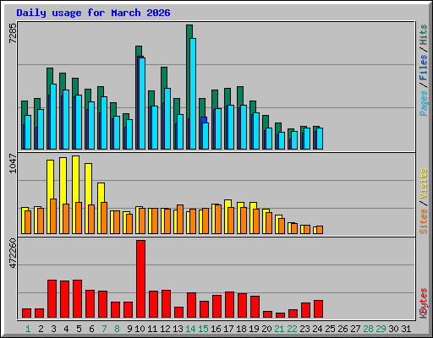Click day label 19 on the axis
This screenshot has height=338, width=433.
tap(254, 329)
